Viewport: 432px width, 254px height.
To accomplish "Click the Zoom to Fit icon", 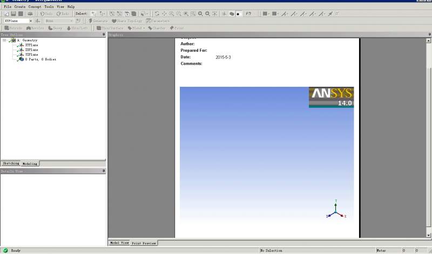I will (x=186, y=14).
